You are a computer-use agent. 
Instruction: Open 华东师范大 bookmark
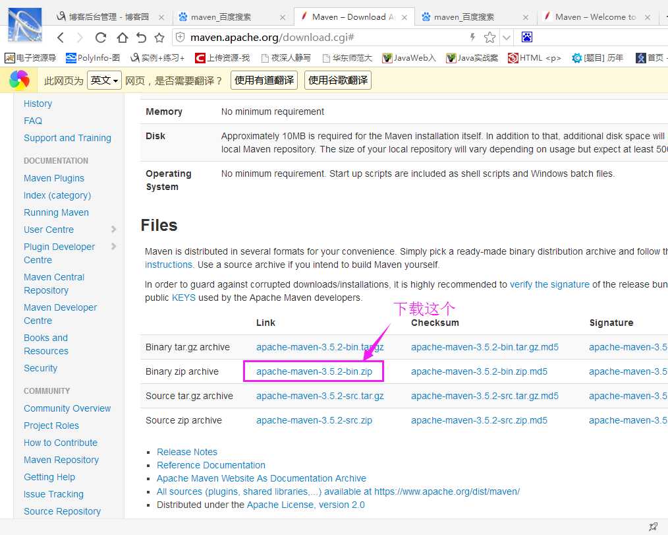pyautogui.click(x=348, y=58)
